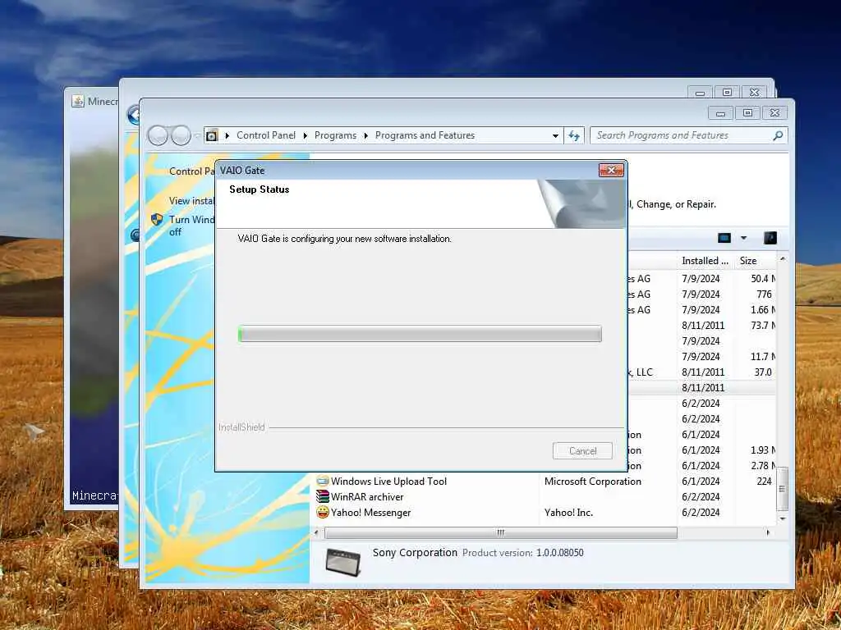Click the Turn Windows features shield icon

[157, 220]
